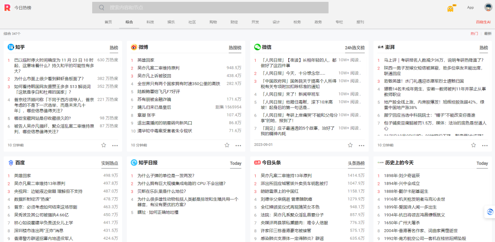
Task: Switch to the 首页 tab
Action: pyautogui.click(x=108, y=22)
